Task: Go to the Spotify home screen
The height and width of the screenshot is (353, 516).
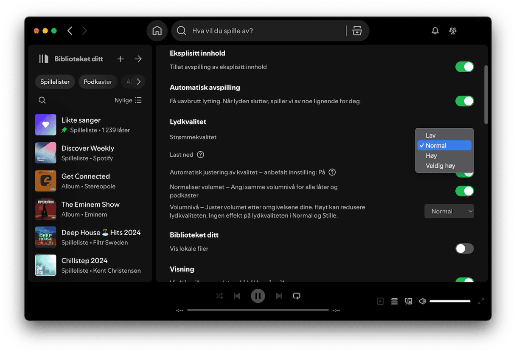Action: coord(157,31)
